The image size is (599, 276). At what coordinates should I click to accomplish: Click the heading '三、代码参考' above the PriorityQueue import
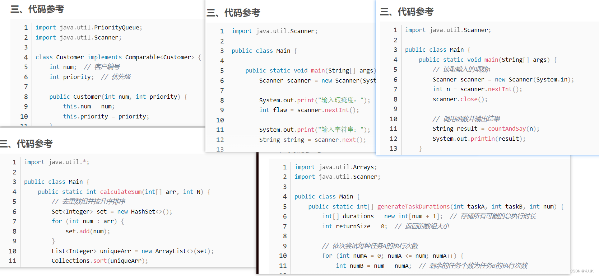(x=37, y=9)
